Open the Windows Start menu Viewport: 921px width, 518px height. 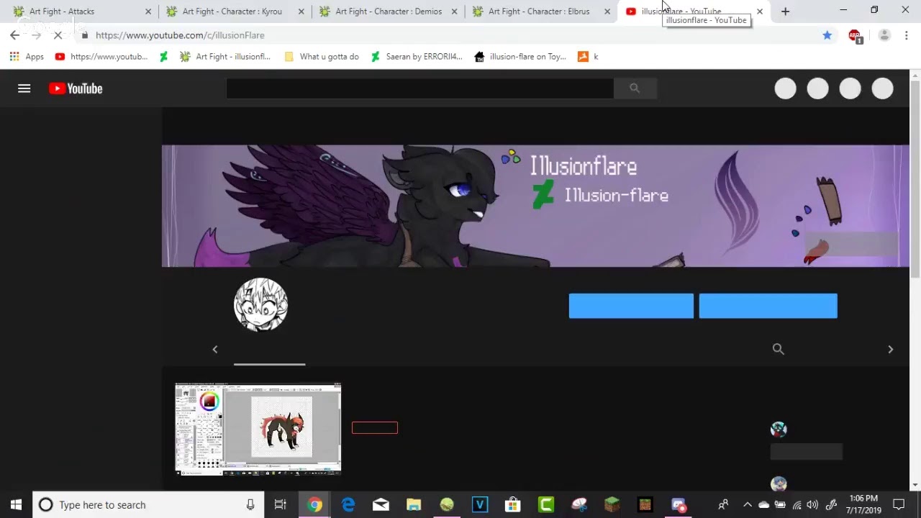[x=16, y=504]
